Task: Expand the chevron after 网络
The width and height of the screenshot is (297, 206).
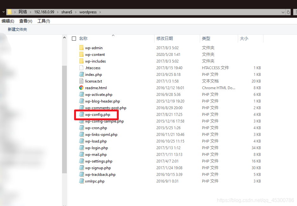Action: point(30,12)
